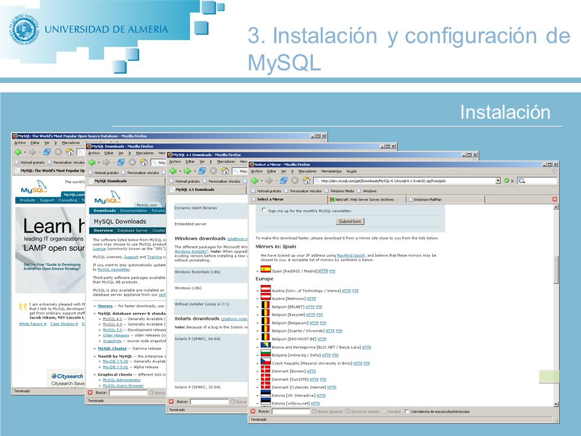Close find bar in MySQL Downloads window
The width and height of the screenshot is (581, 436).
click(90, 392)
